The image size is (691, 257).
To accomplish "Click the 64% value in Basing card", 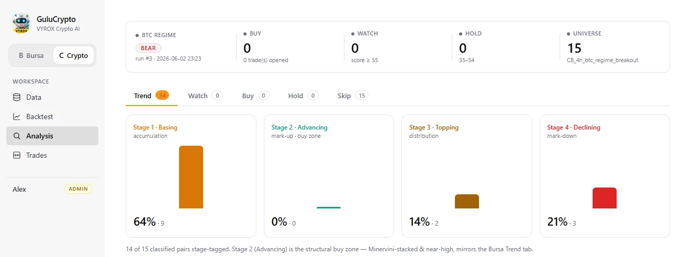I will [144, 221].
